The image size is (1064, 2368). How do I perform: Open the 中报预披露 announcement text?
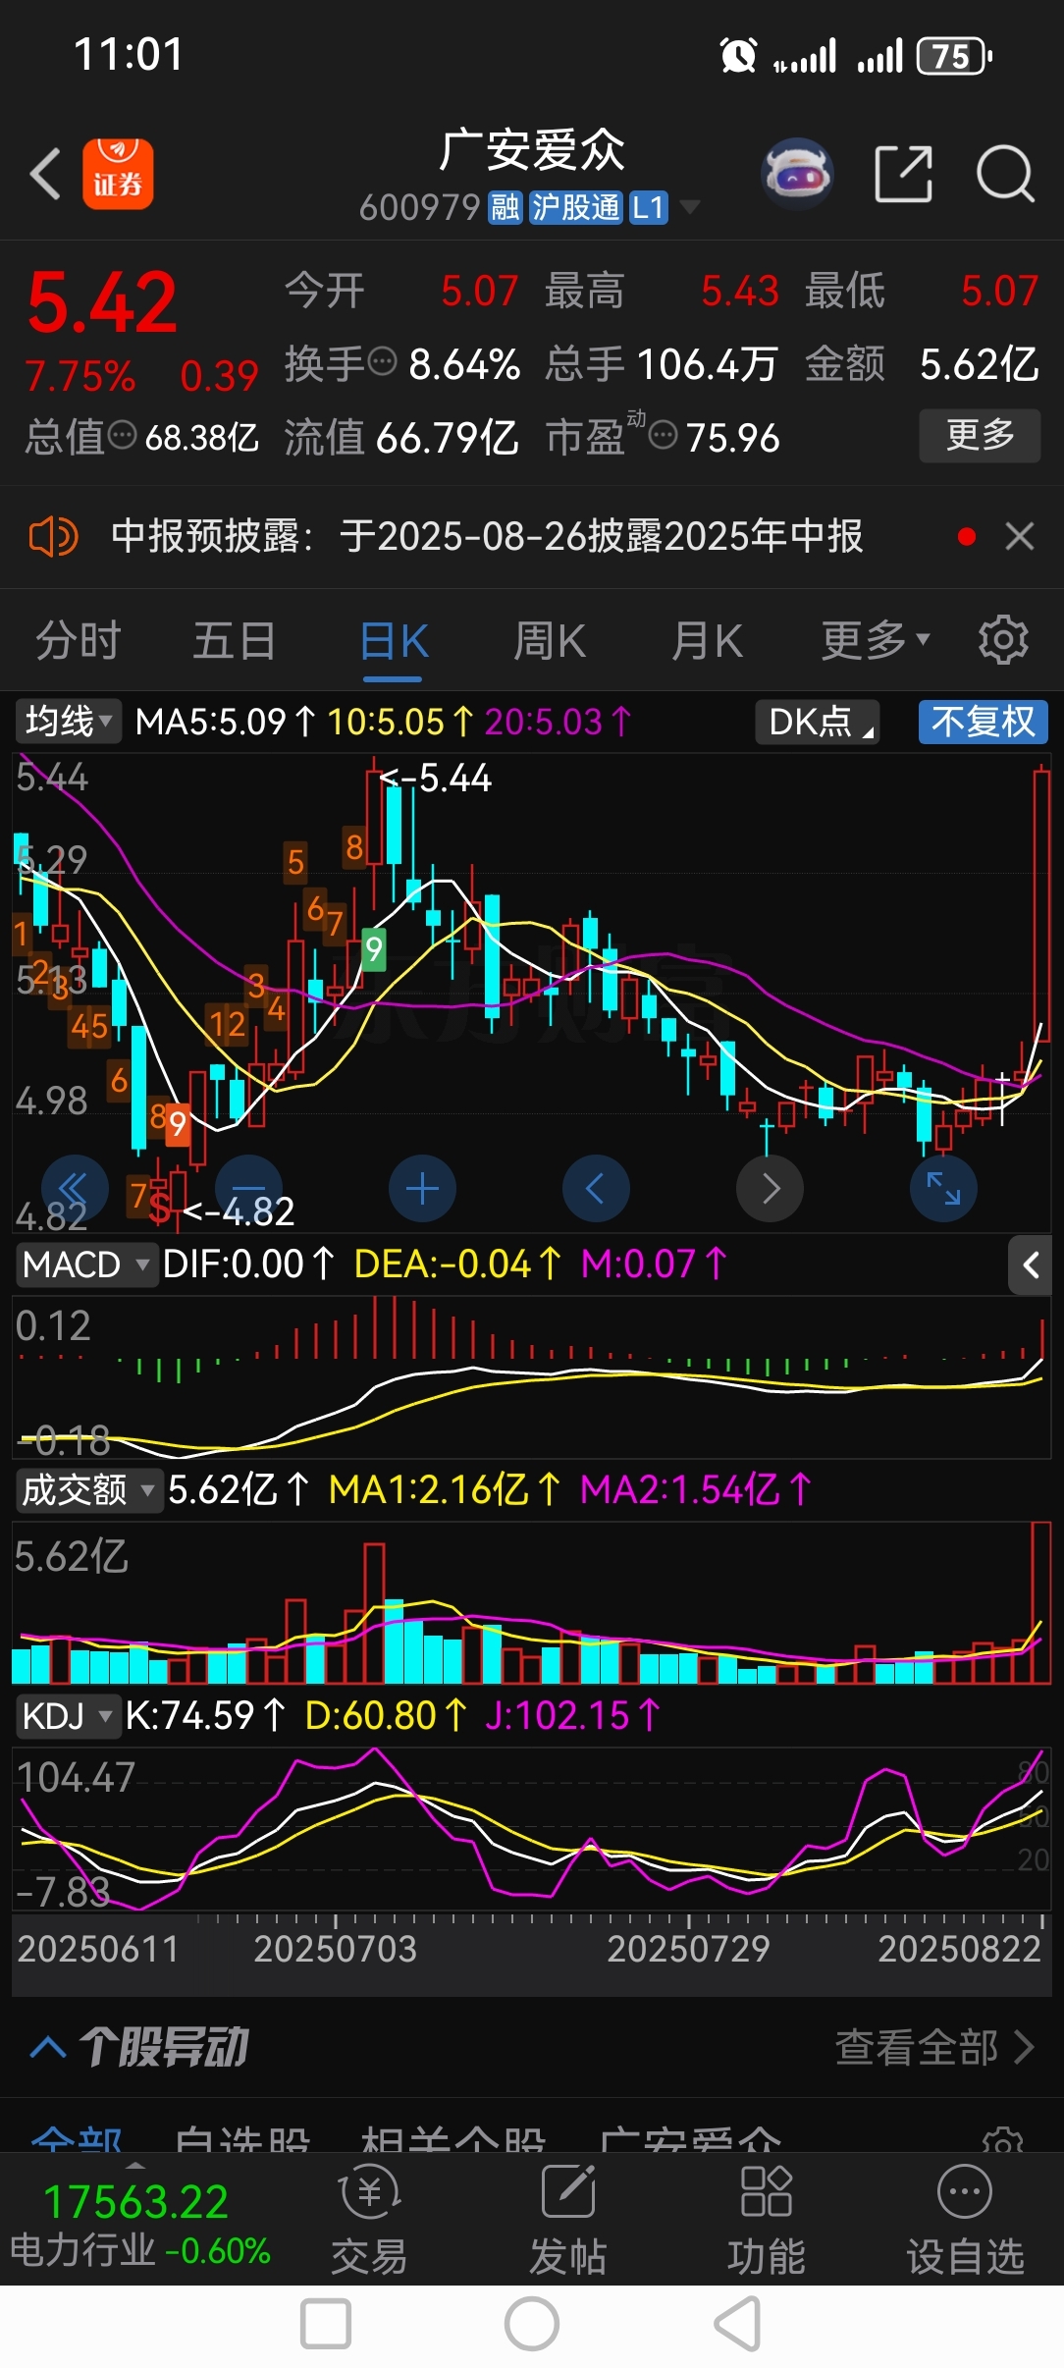487,537
